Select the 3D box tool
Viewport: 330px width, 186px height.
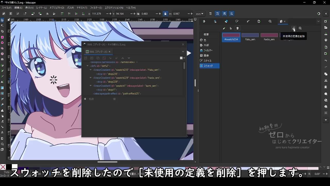pos(2,54)
